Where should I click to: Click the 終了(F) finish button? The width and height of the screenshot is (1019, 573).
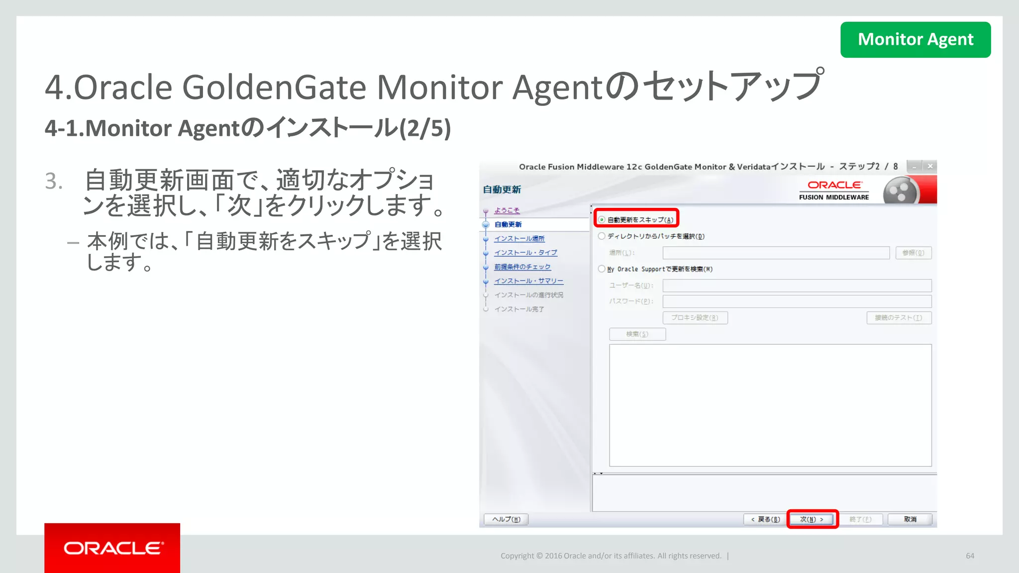click(x=861, y=519)
